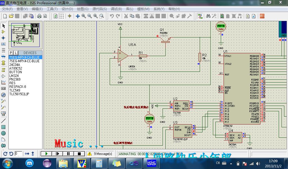Open the 库(L) library menu
Screen dimensions: 288x169
pos(129,9)
